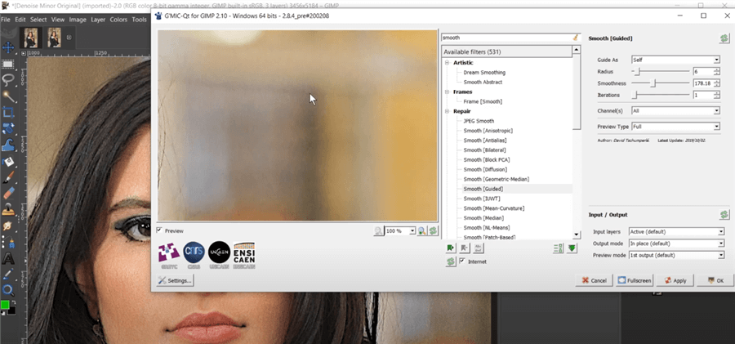The height and width of the screenshot is (344, 735).
Task: Collapse the Artistic filter category
Action: click(447, 63)
